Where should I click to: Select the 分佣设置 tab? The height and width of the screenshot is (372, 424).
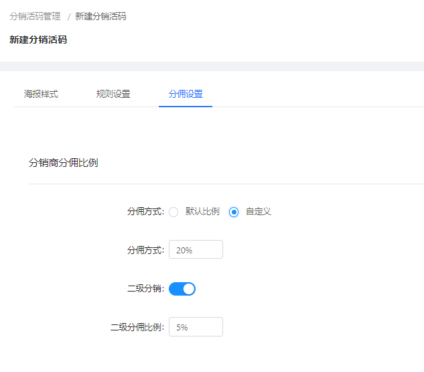[186, 94]
